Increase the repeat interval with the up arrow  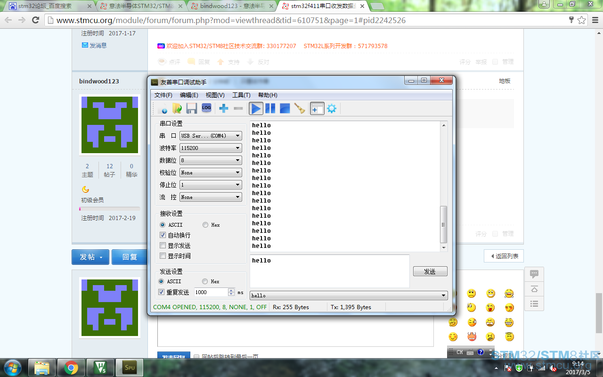(231, 290)
